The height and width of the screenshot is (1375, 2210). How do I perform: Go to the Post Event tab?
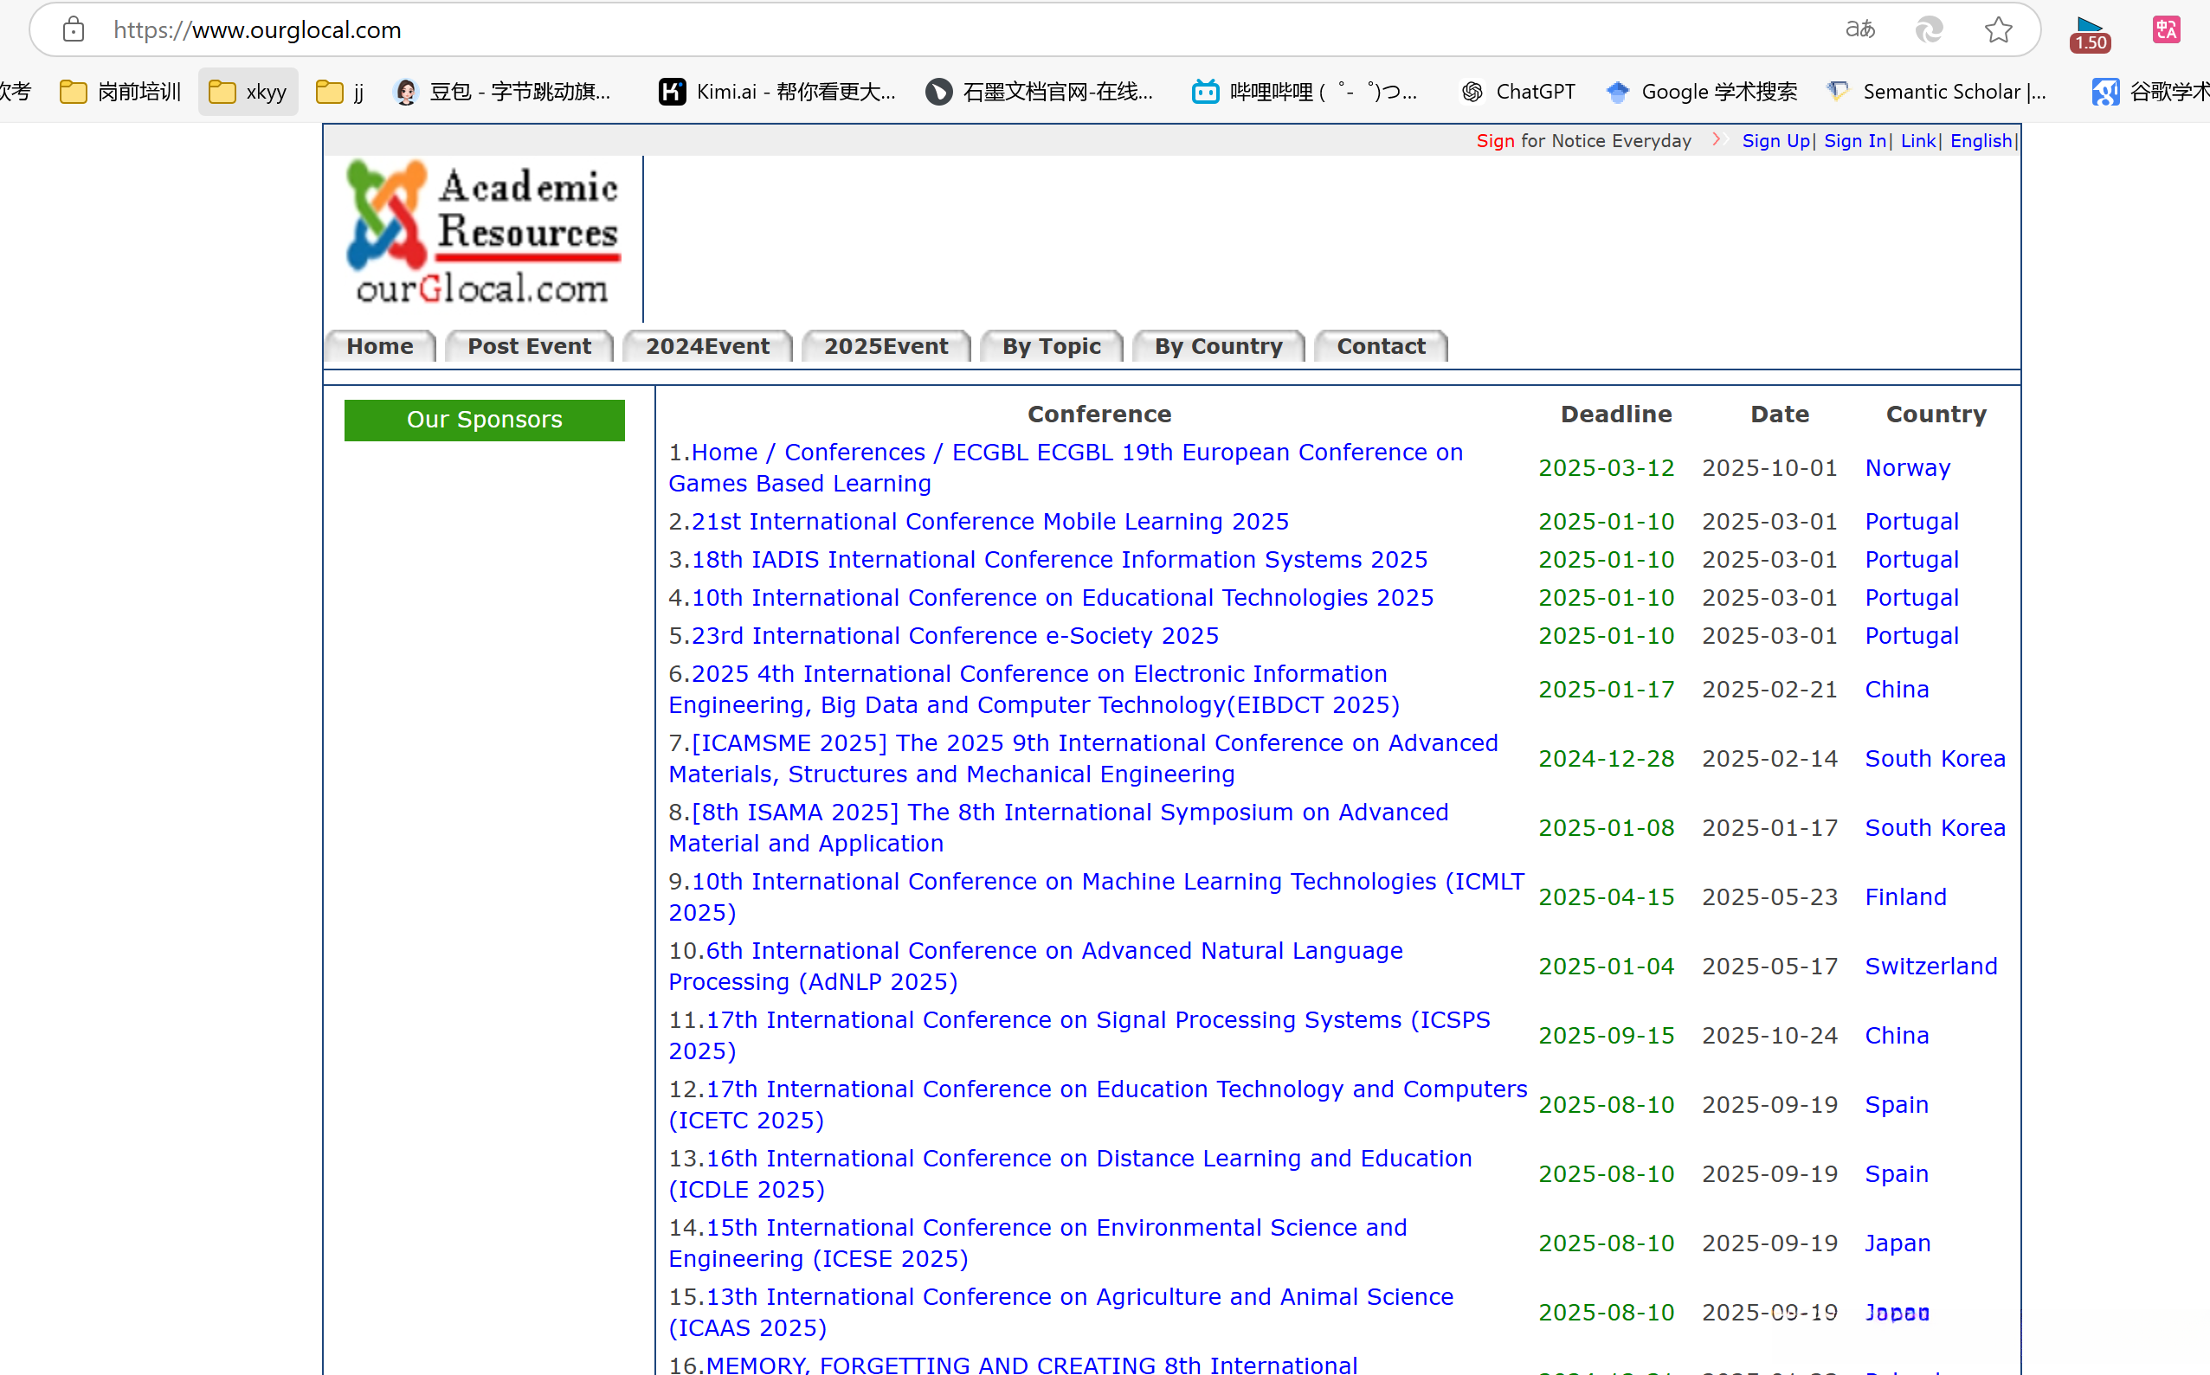[528, 346]
